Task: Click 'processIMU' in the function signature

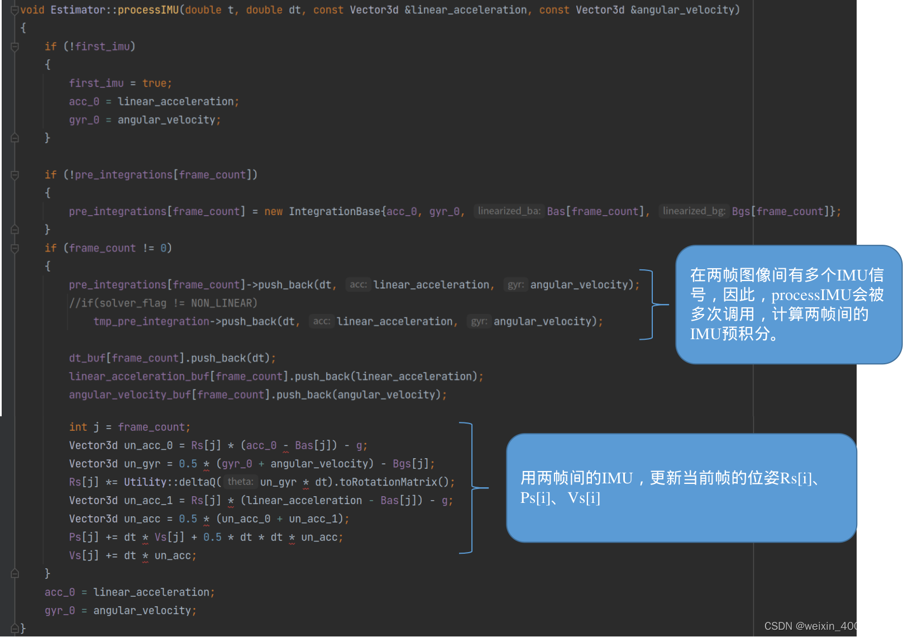Action: [148, 10]
